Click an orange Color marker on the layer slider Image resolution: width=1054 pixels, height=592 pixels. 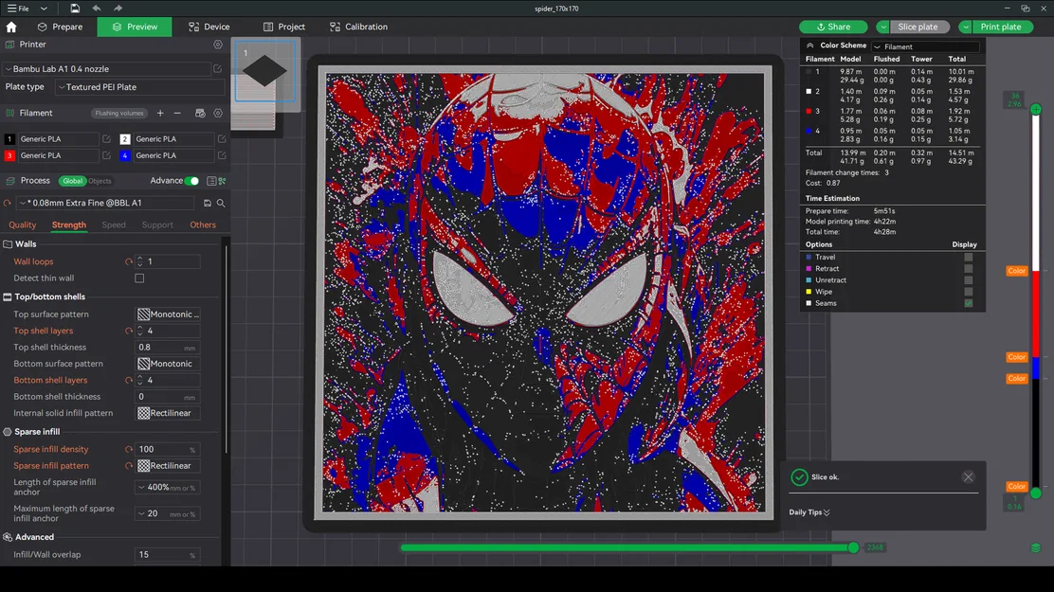pos(1015,271)
